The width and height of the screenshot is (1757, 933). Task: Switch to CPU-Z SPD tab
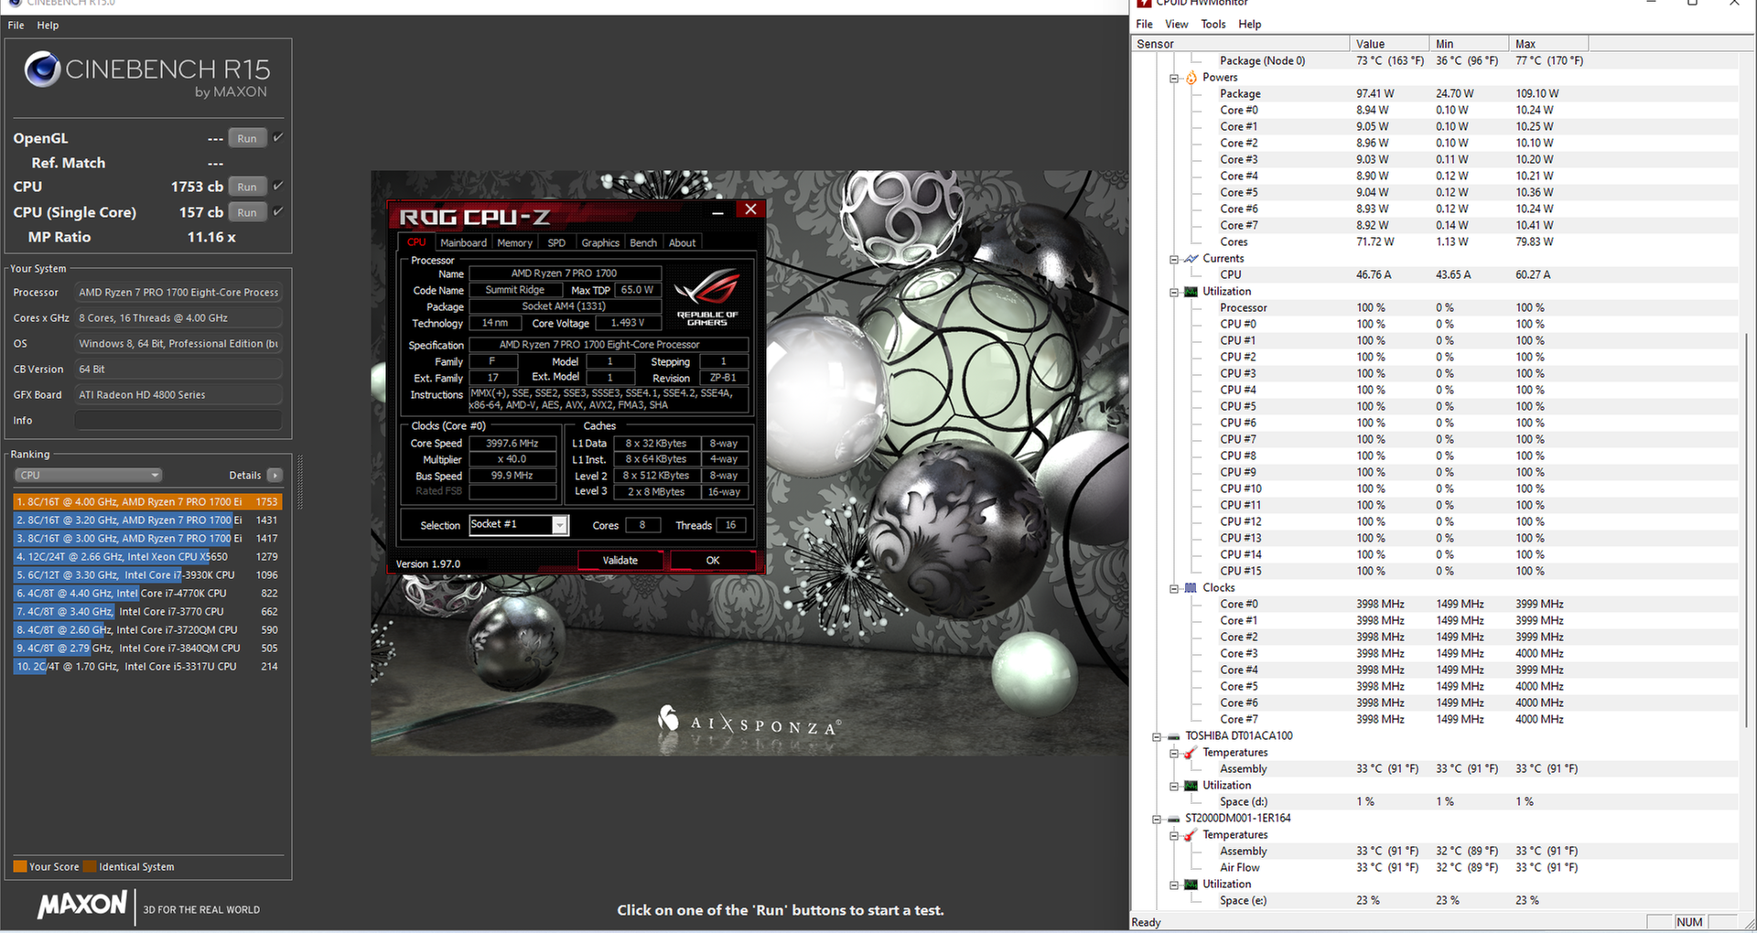556,243
